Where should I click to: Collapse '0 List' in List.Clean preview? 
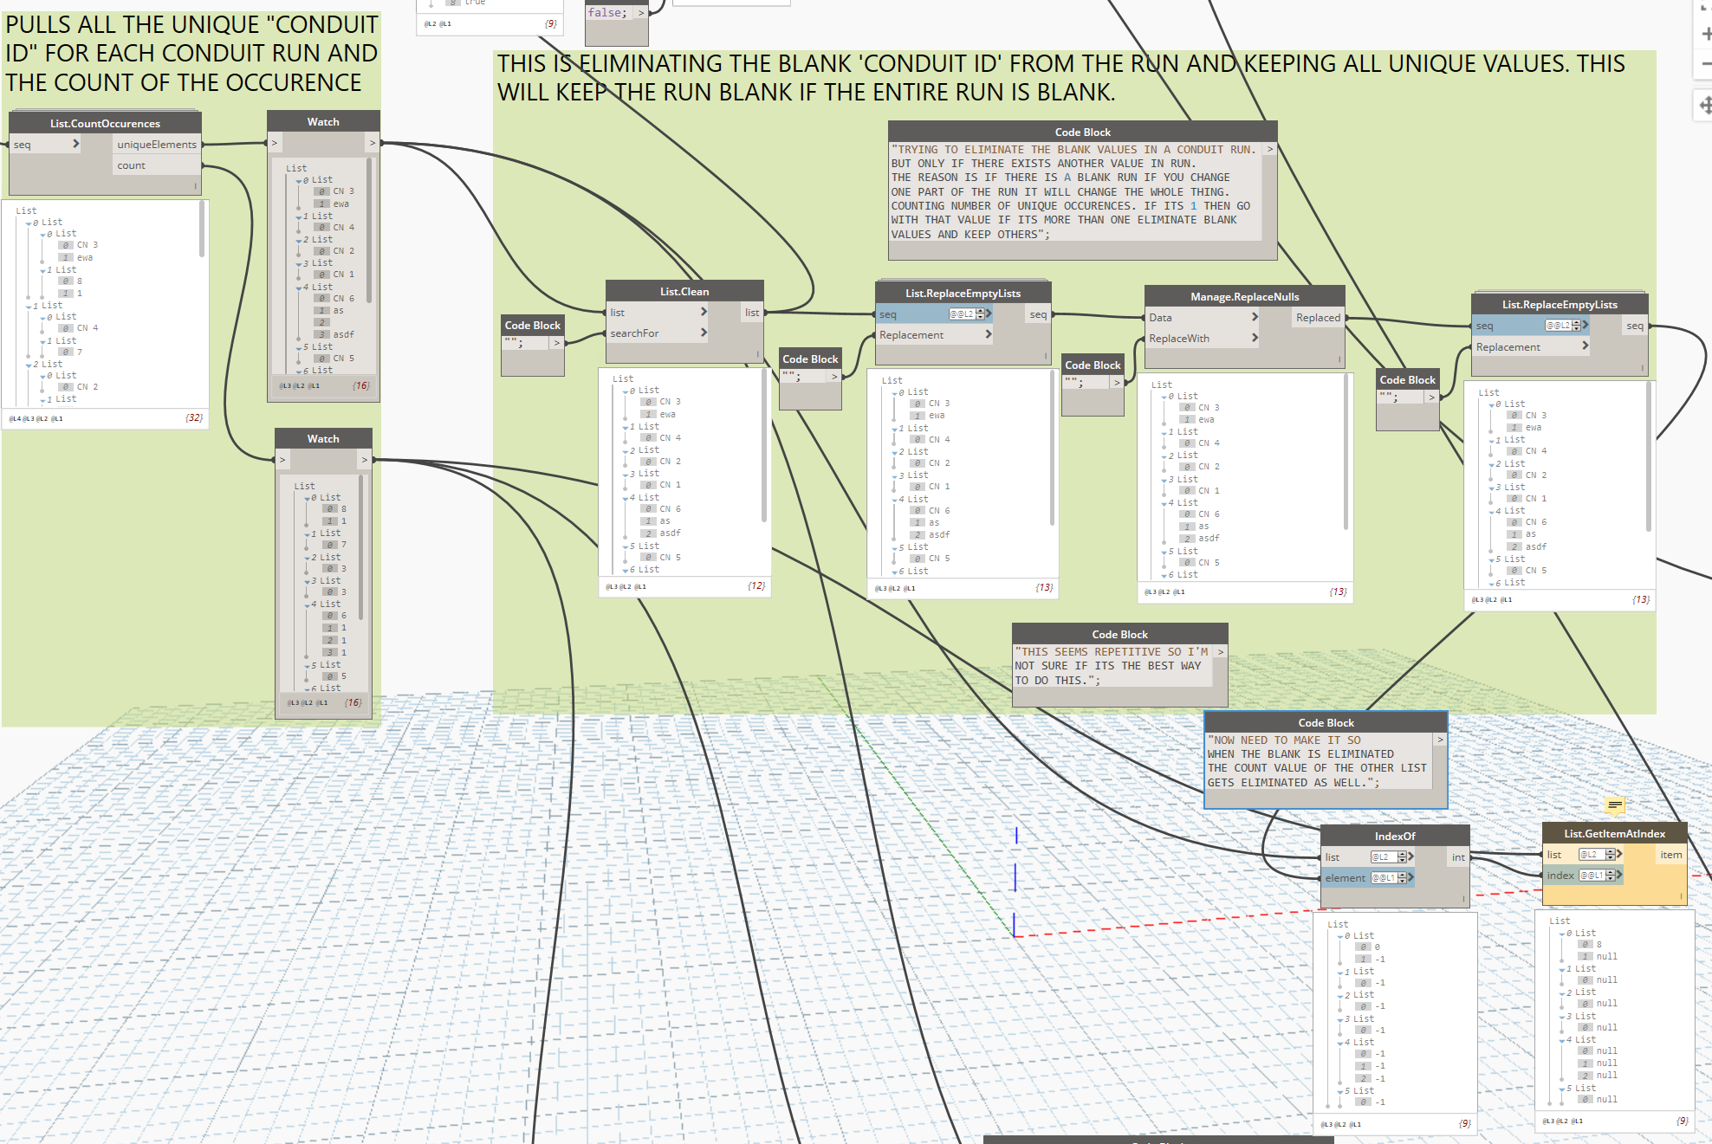(626, 391)
